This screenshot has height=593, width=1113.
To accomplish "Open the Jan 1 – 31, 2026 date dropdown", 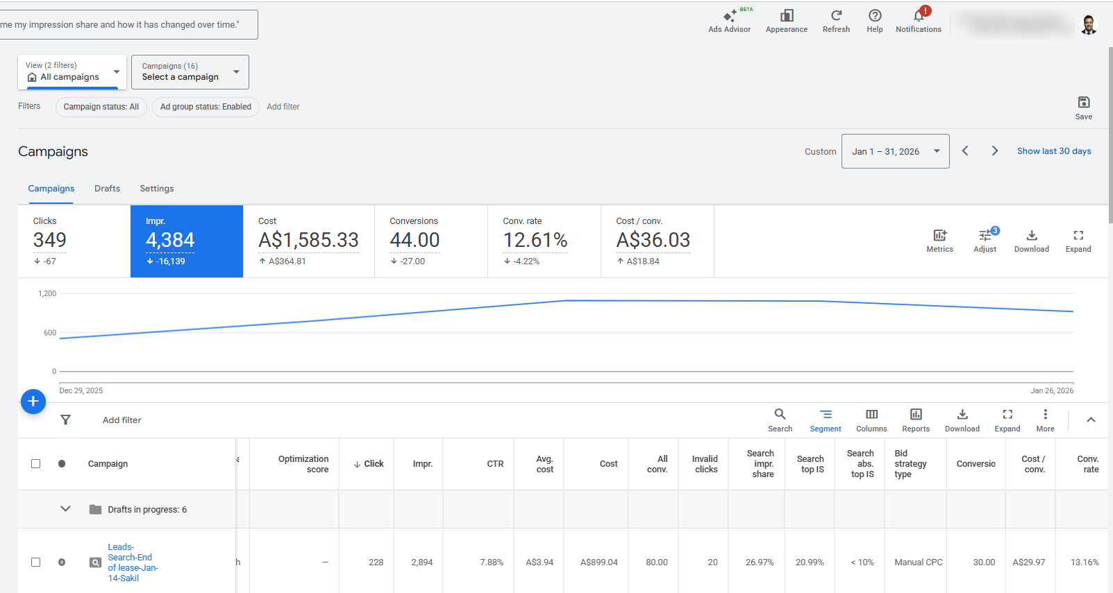I will point(896,151).
